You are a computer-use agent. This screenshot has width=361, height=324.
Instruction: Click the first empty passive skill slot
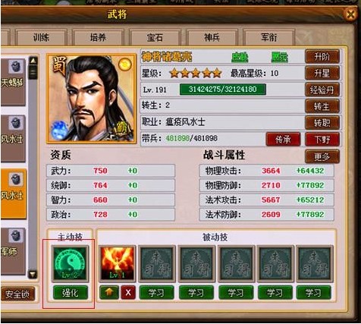(x=157, y=263)
